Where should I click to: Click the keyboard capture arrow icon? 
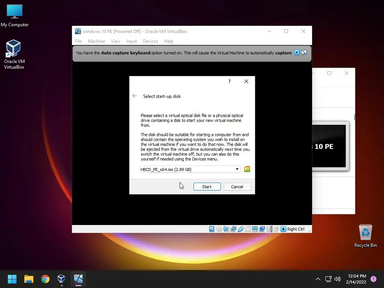pyautogui.click(x=283, y=229)
